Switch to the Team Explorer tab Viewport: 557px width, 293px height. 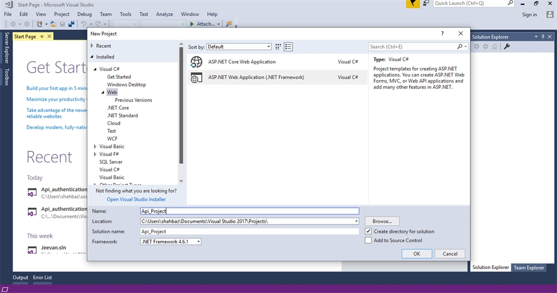pos(529,267)
